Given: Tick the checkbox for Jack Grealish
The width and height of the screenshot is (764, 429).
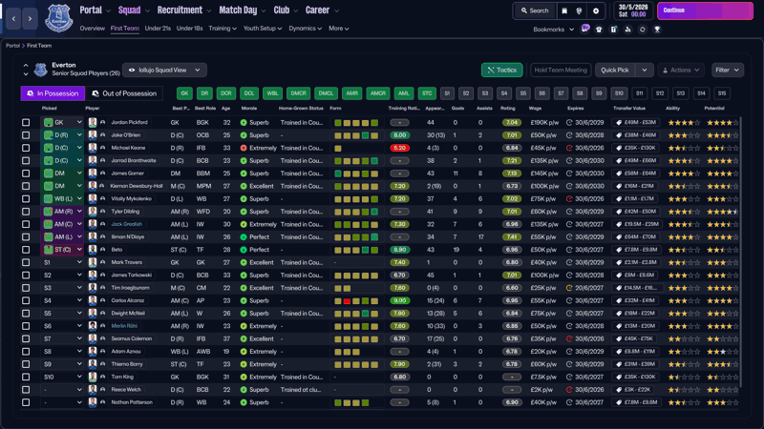Looking at the screenshot, I should click(26, 224).
